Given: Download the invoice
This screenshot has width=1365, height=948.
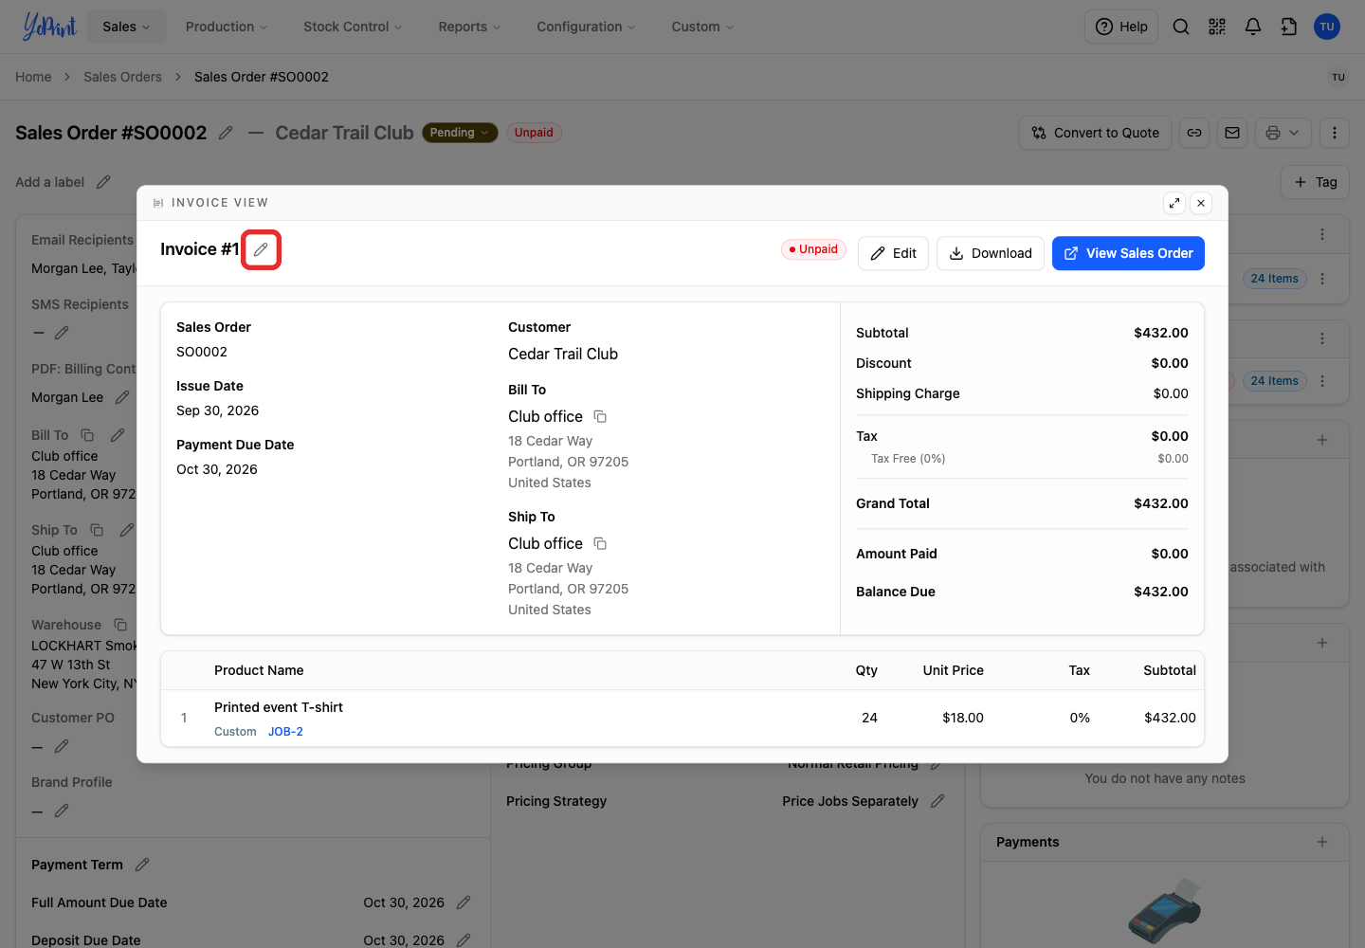Looking at the screenshot, I should click(991, 253).
